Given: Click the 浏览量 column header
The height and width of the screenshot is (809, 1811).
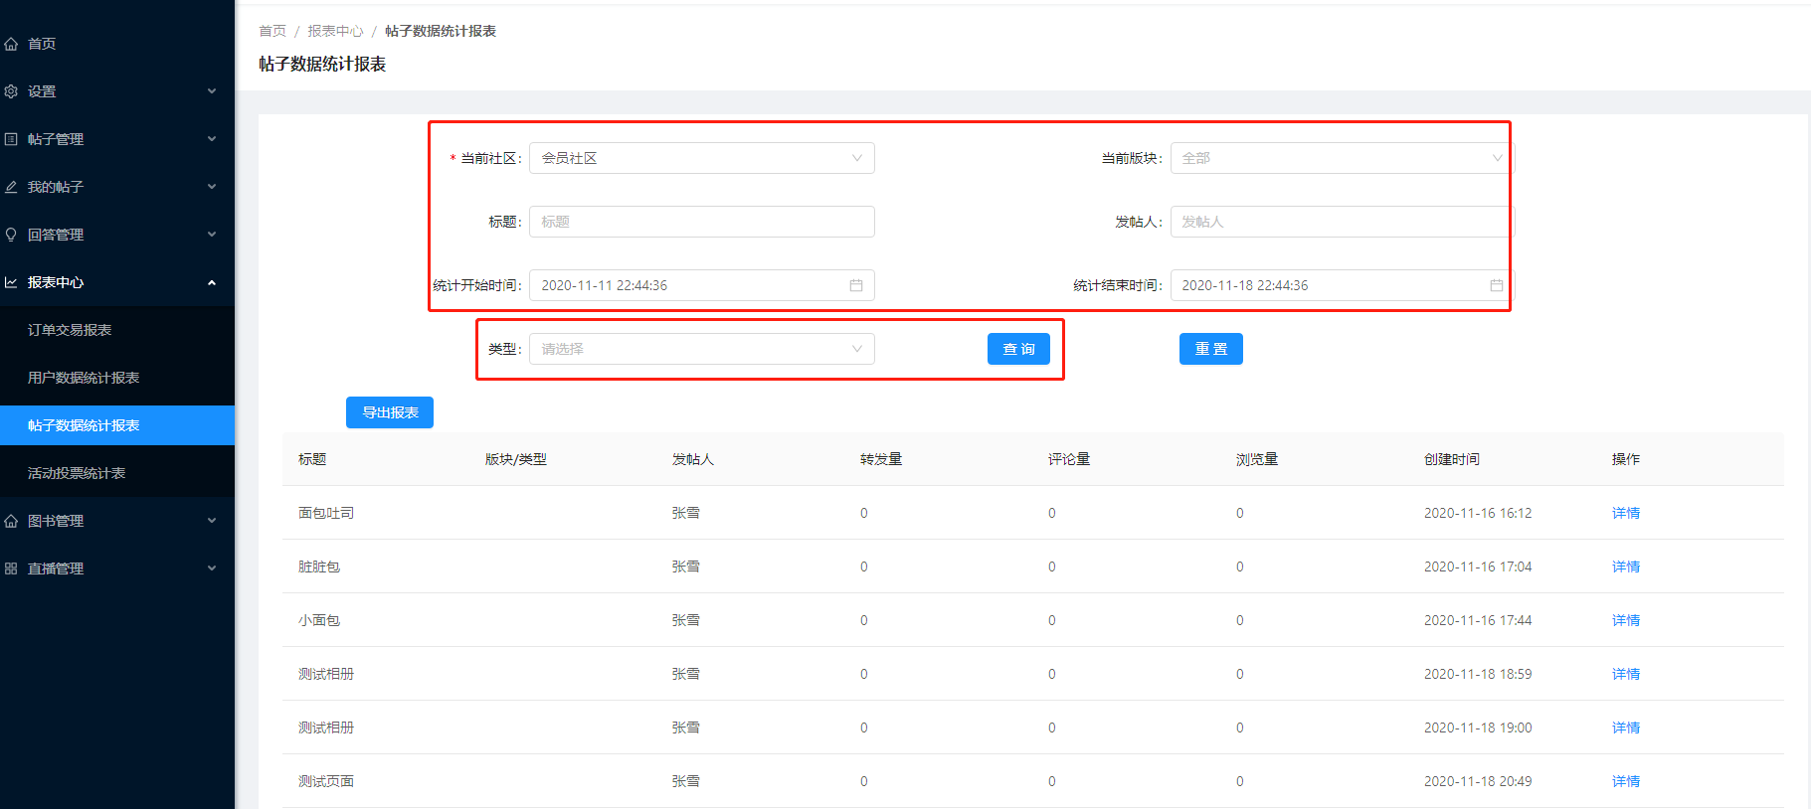Looking at the screenshot, I should click(x=1257, y=459).
